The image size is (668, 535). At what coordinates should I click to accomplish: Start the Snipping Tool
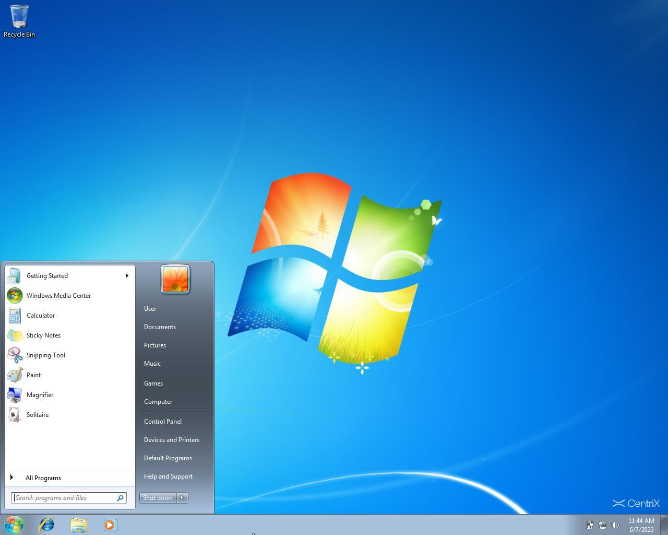(x=45, y=355)
